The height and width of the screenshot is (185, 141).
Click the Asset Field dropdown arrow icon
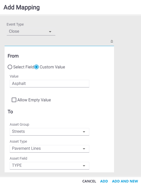click(84, 166)
